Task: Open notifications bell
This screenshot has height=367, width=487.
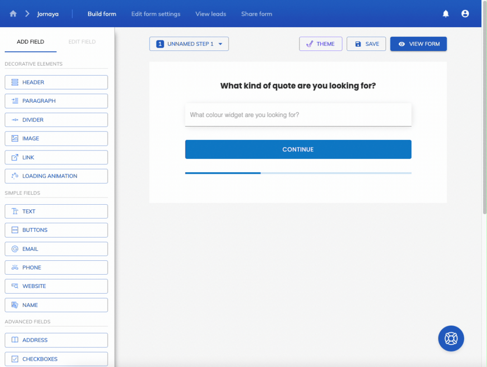Action: click(446, 14)
